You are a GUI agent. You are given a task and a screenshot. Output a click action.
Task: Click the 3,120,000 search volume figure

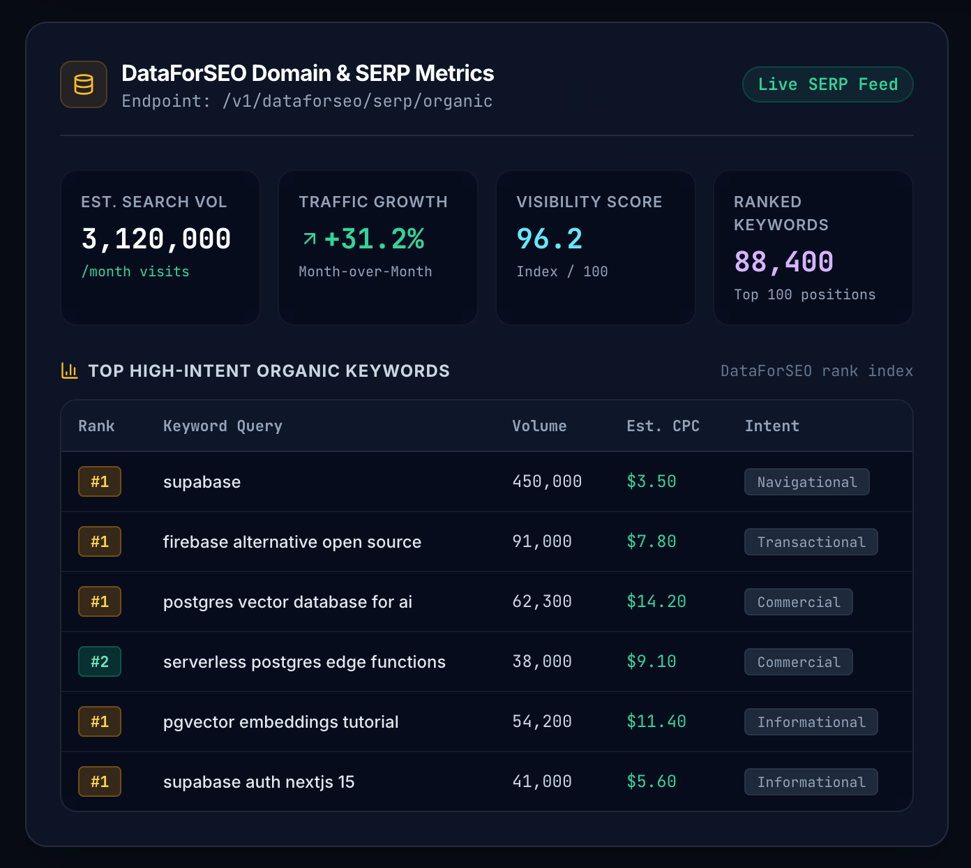point(156,239)
